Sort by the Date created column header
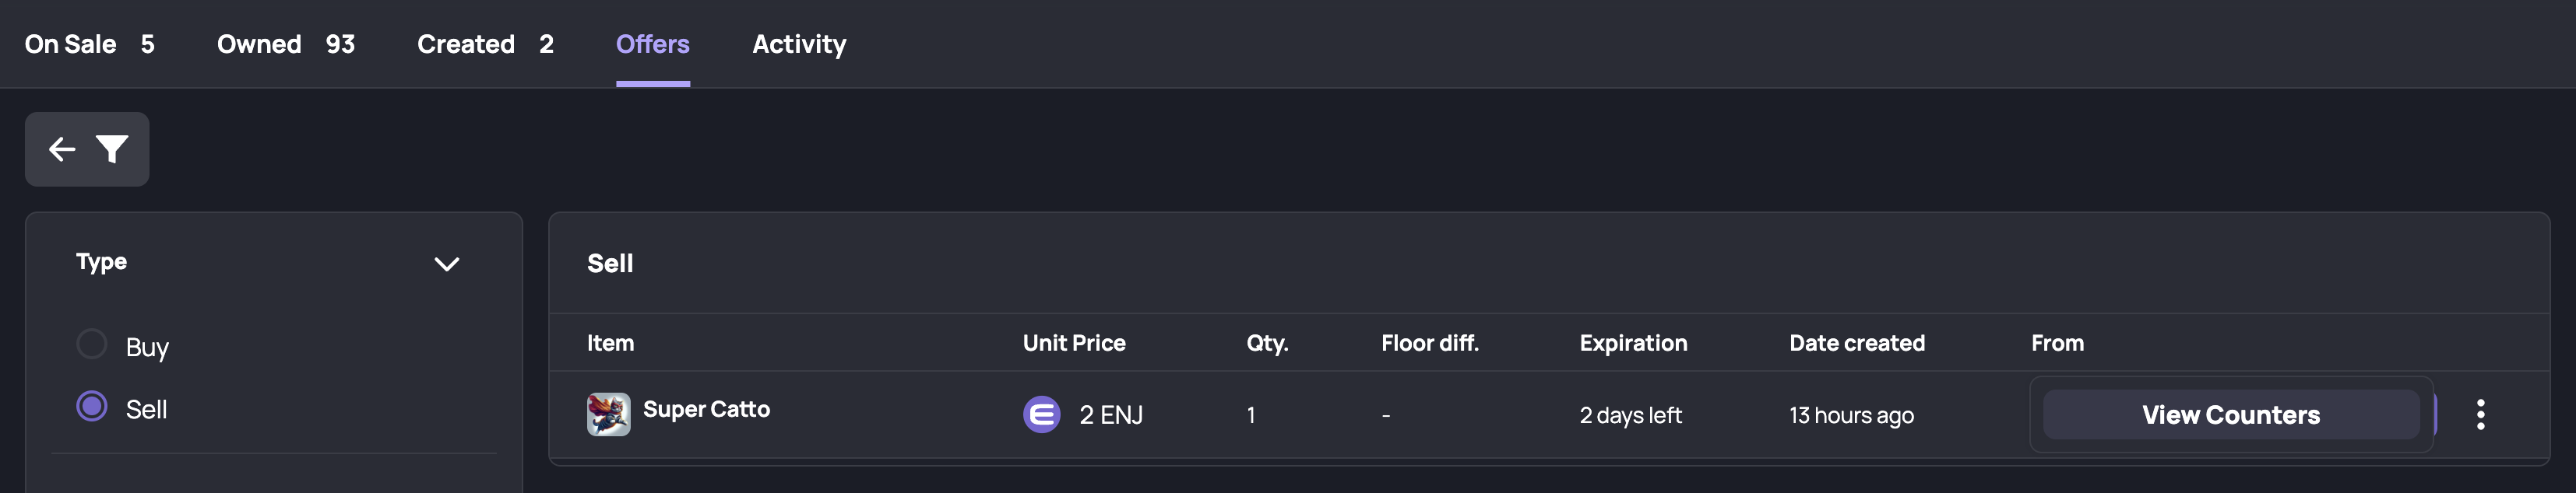 [1857, 343]
